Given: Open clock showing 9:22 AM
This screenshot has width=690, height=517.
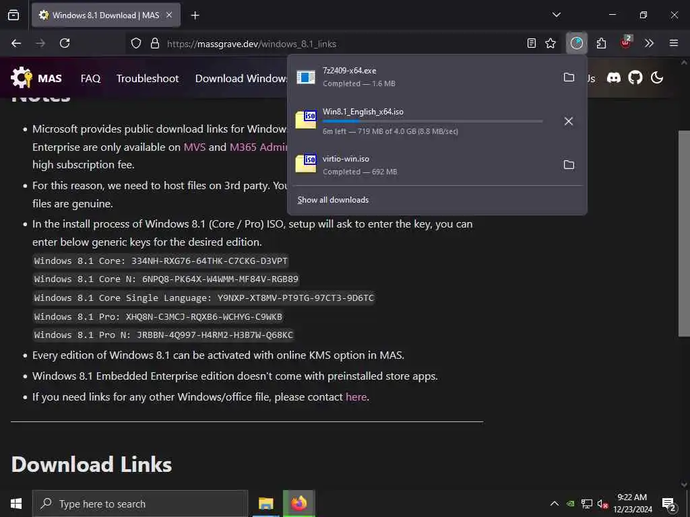Looking at the screenshot, I should click(x=632, y=504).
